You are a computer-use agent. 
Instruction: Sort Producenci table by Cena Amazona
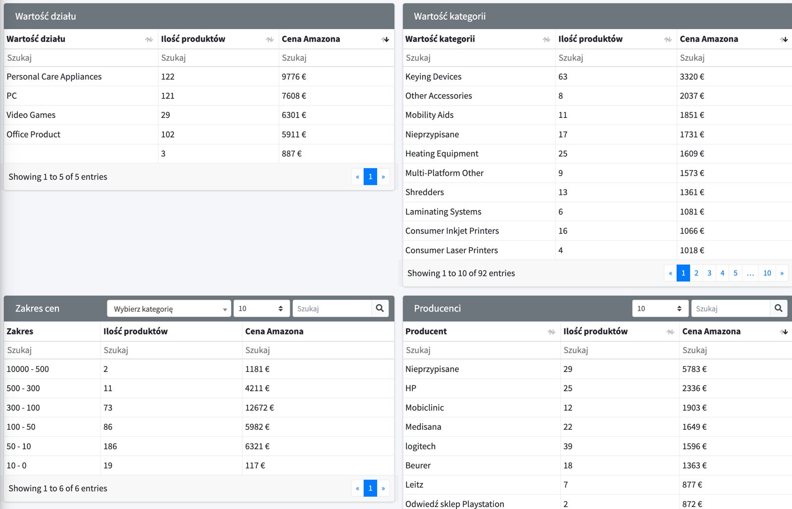[x=736, y=331]
